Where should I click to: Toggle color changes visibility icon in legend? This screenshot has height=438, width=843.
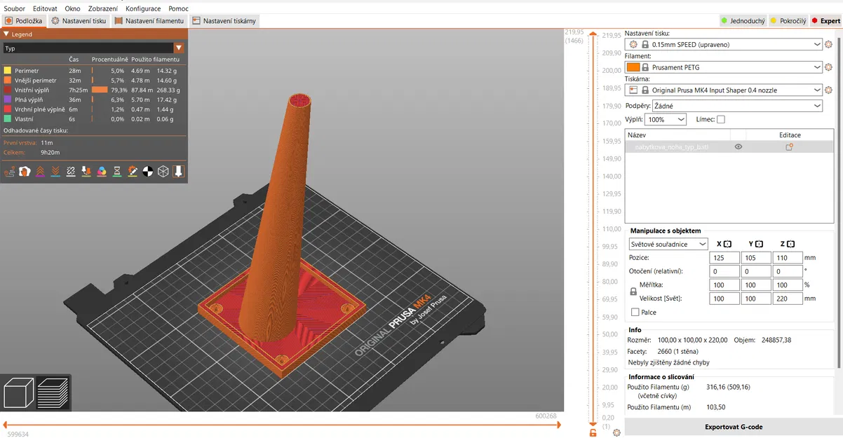[102, 171]
